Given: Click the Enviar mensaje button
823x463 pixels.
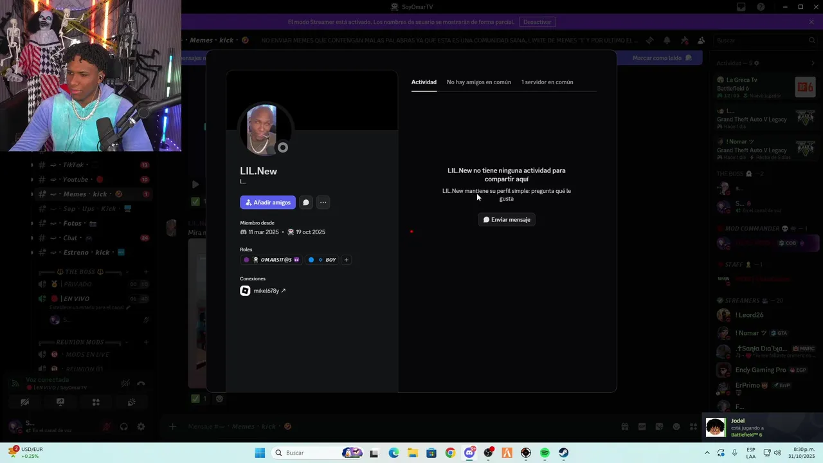Looking at the screenshot, I should pyautogui.click(x=507, y=220).
